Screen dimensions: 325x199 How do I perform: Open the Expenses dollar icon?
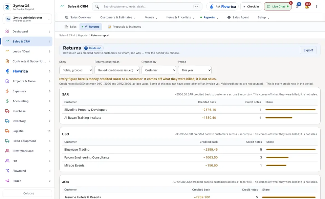point(7,91)
